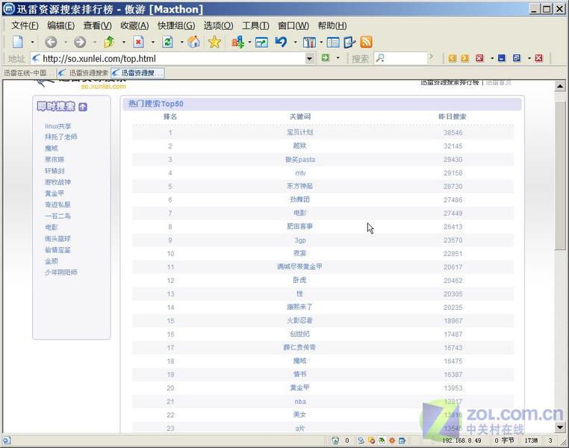Open the Back button history dropdown
The width and height of the screenshot is (569, 448).
66,43
